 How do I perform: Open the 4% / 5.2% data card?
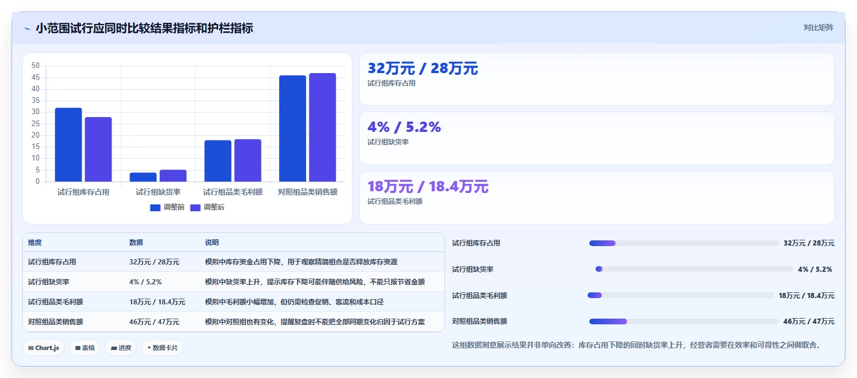(x=597, y=138)
